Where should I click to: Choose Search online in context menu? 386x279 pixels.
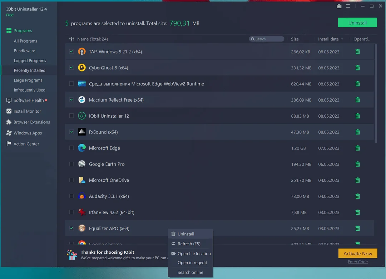tap(190, 272)
